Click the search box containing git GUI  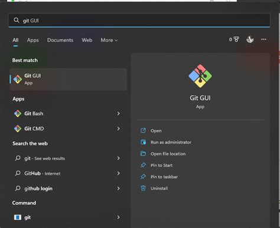[139, 20]
